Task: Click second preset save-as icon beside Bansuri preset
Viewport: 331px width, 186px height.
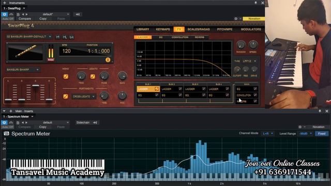Action: click(65, 37)
